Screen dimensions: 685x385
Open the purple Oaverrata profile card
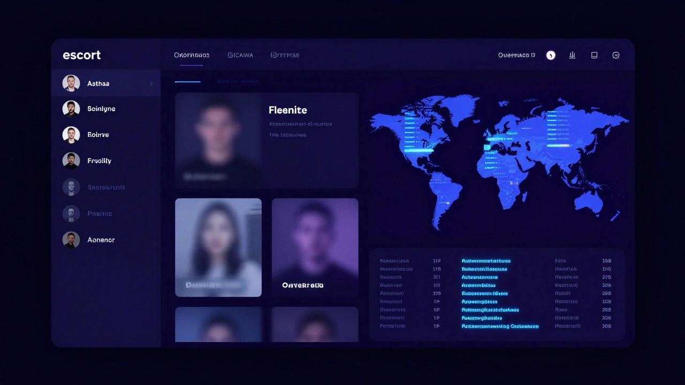point(315,247)
